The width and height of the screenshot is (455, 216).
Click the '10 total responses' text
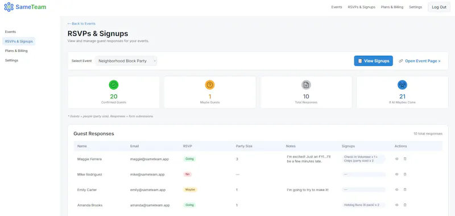tap(428, 134)
